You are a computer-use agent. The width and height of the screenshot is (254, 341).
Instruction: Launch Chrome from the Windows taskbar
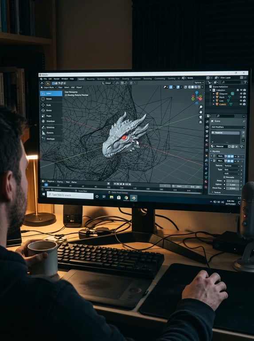tap(126, 198)
